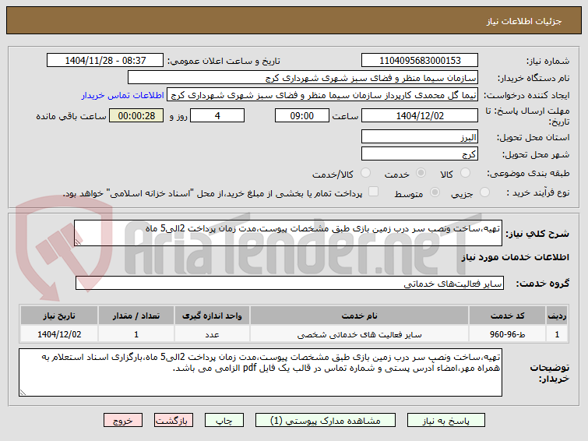Open مشاهده مدارک پیوستی (1) attachments
The height and width of the screenshot is (441, 588).
coord(325,421)
